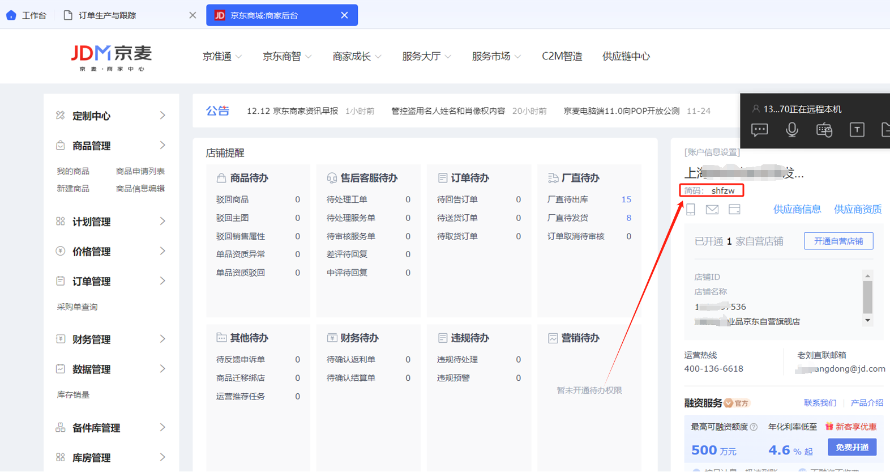Open the 京准通 dropdown menu
890x472 pixels.
(222, 56)
